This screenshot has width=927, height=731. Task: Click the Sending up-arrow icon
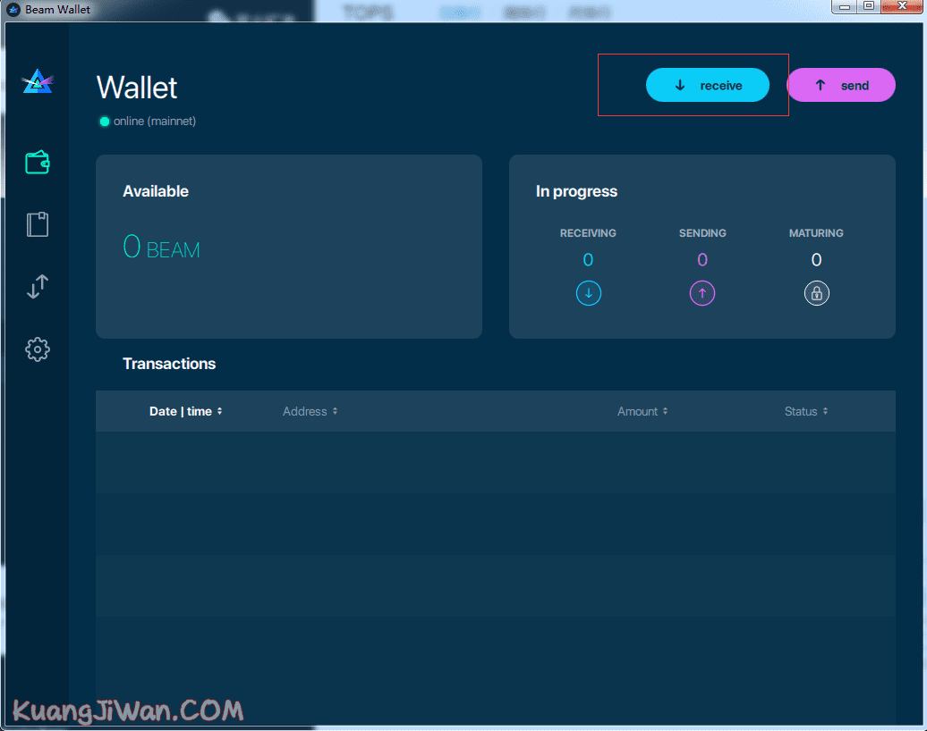pyautogui.click(x=702, y=292)
